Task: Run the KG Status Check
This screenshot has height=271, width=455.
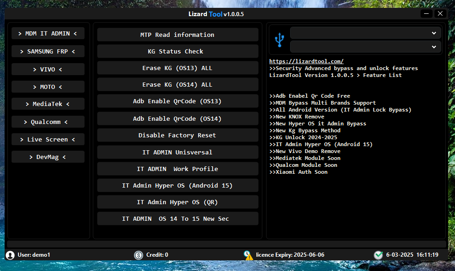Action: (177, 52)
